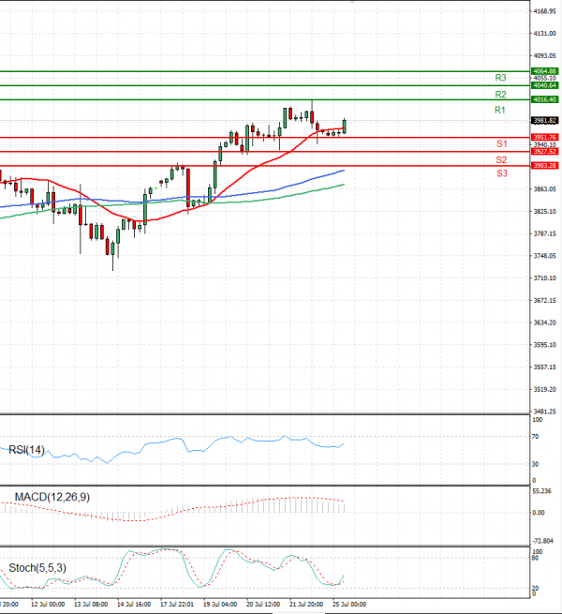Click the 3672.15 price axis value
The width and height of the screenshot is (562, 614).
pyautogui.click(x=545, y=300)
